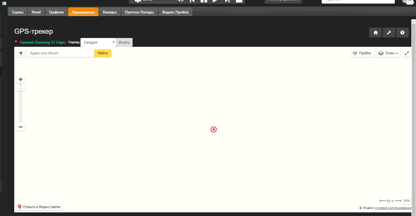This screenshot has width=416, height=216.
Task: Open help via the question mark icon
Action: [402, 33]
